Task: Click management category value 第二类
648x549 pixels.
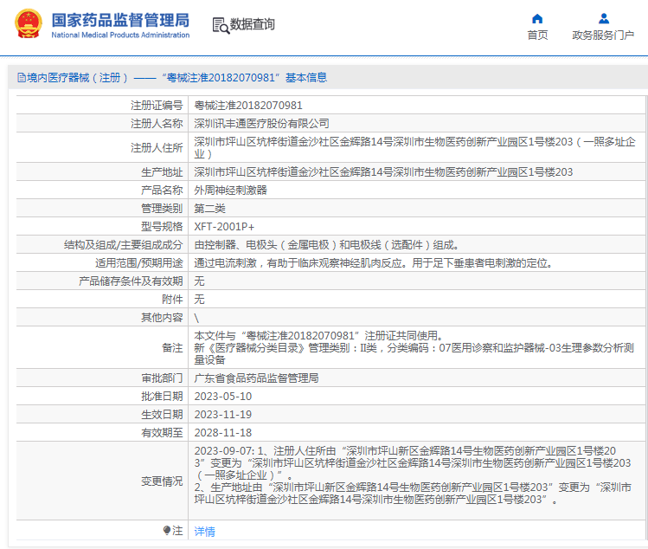Action: (x=210, y=209)
